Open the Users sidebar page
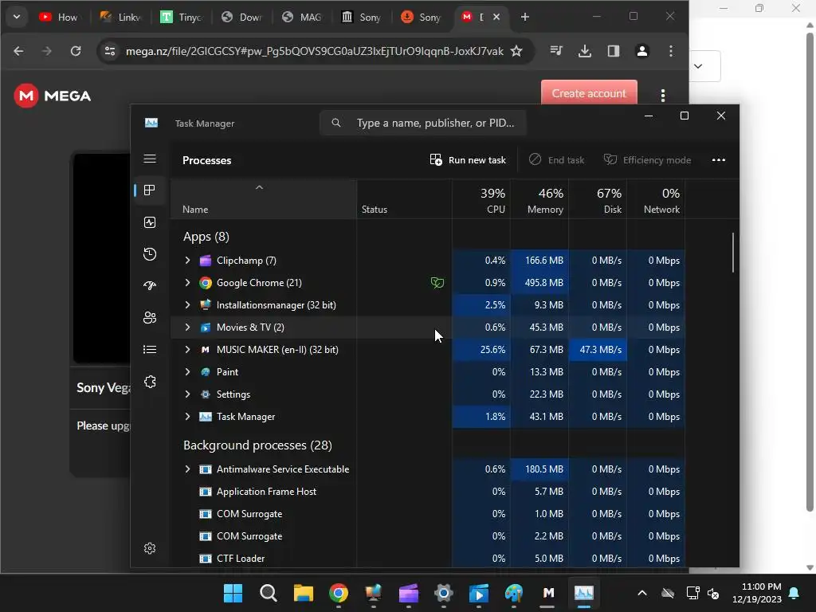The height and width of the screenshot is (612, 816). 150,317
